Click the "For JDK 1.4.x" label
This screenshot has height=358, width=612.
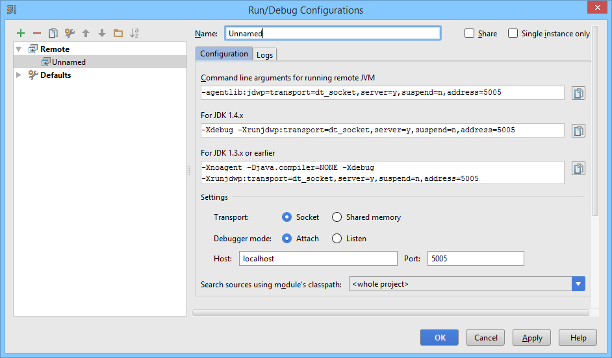[x=222, y=115]
